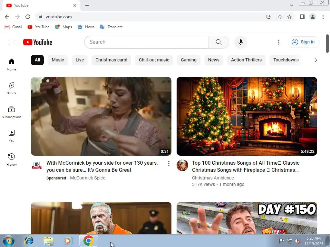The height and width of the screenshot is (247, 330).
Task: Click the search magnifier button
Action: [219, 42]
